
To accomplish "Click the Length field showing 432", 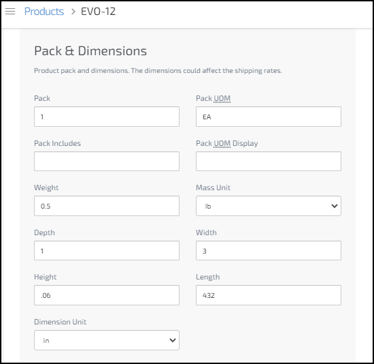I will [269, 295].
